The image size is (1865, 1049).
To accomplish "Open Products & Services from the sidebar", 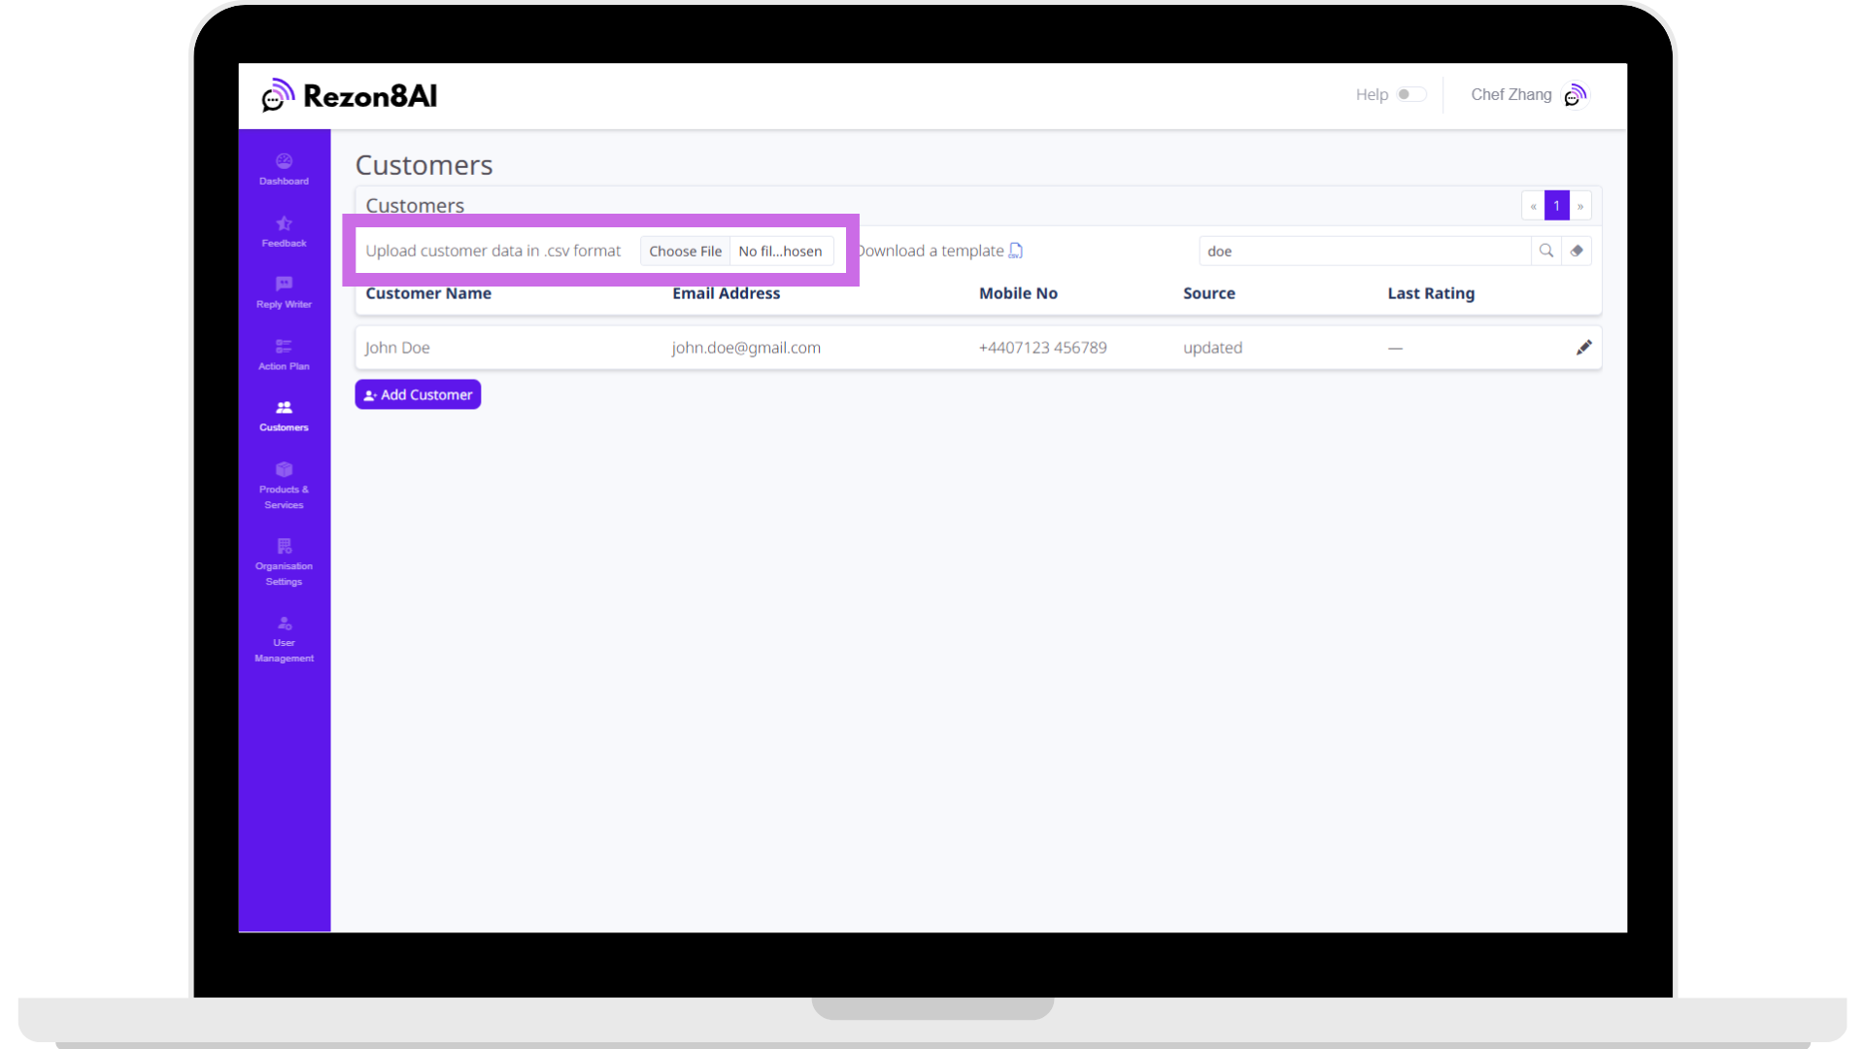I will (x=283, y=485).
